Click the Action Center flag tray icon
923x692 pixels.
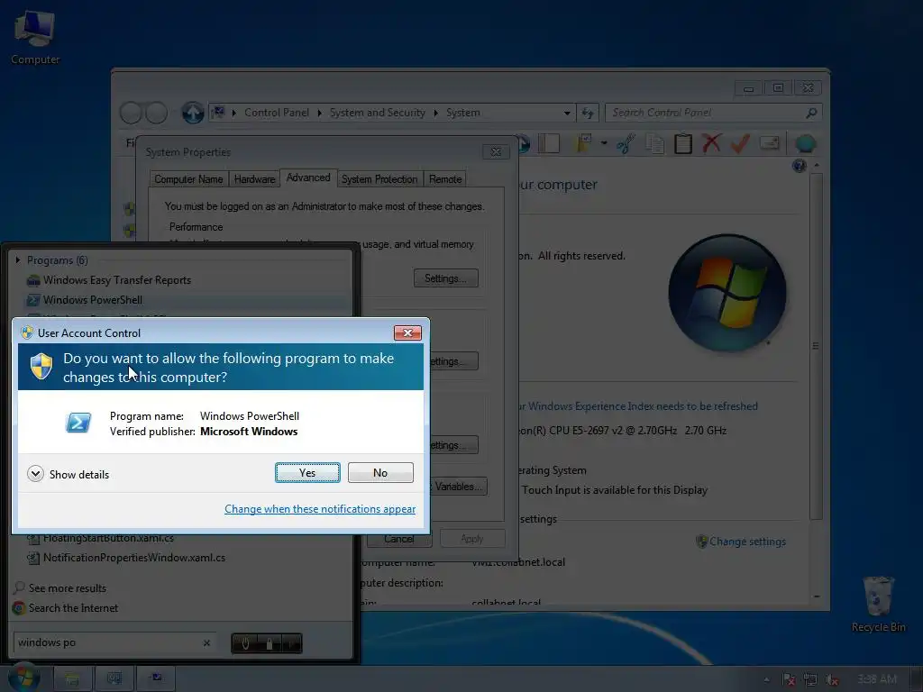789,679
